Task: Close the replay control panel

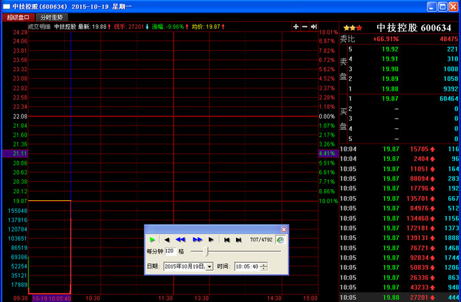Action: (284, 229)
